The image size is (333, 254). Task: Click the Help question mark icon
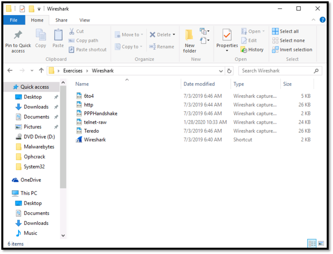tap(322, 20)
